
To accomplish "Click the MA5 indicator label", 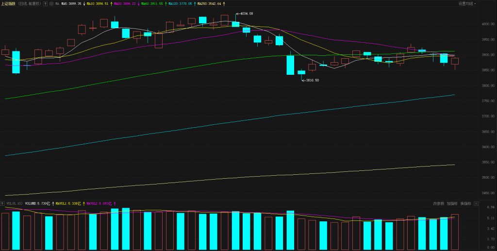I will point(71,3).
